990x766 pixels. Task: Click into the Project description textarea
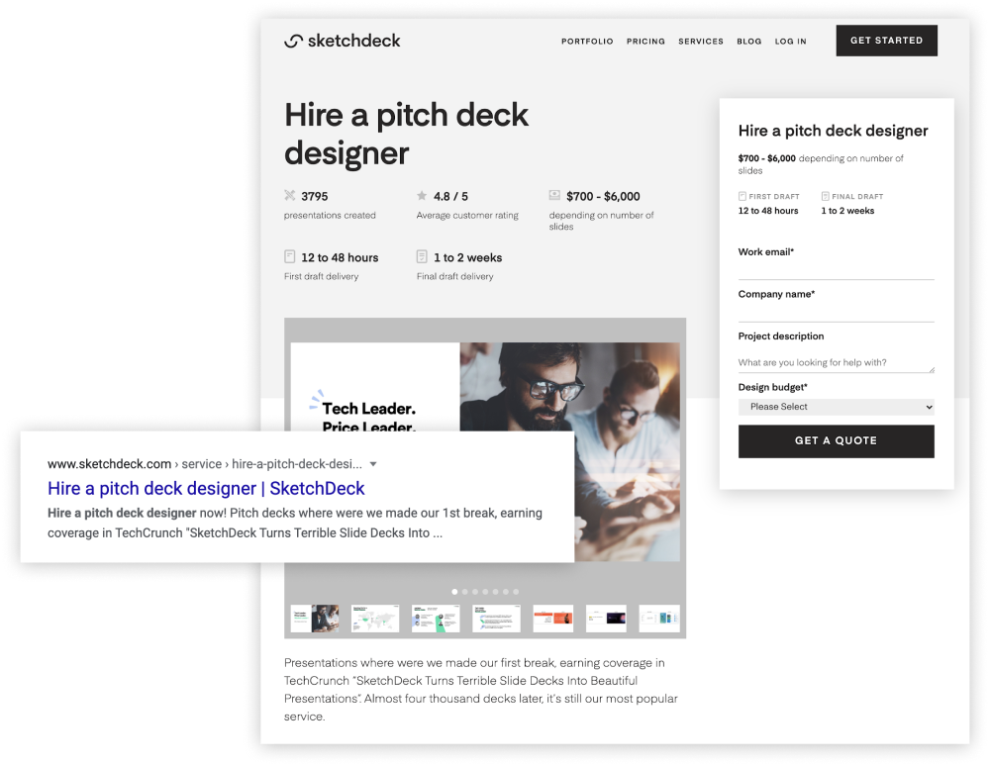[x=836, y=362]
